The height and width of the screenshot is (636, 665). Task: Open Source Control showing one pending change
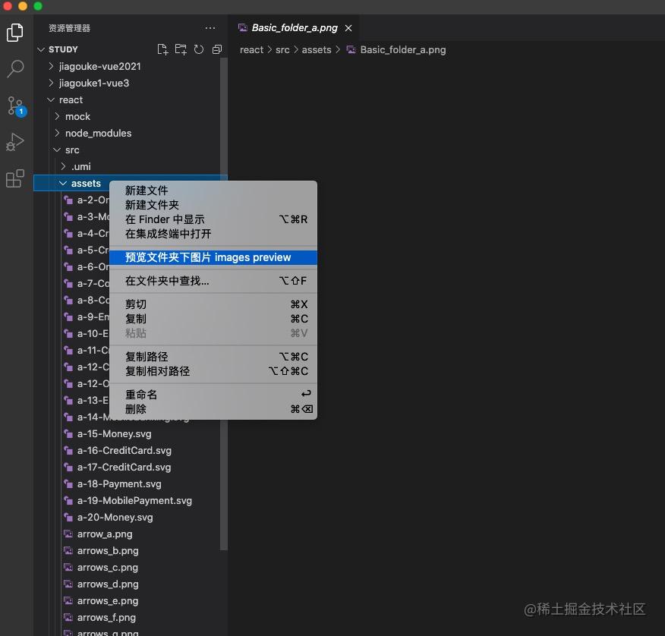point(15,106)
